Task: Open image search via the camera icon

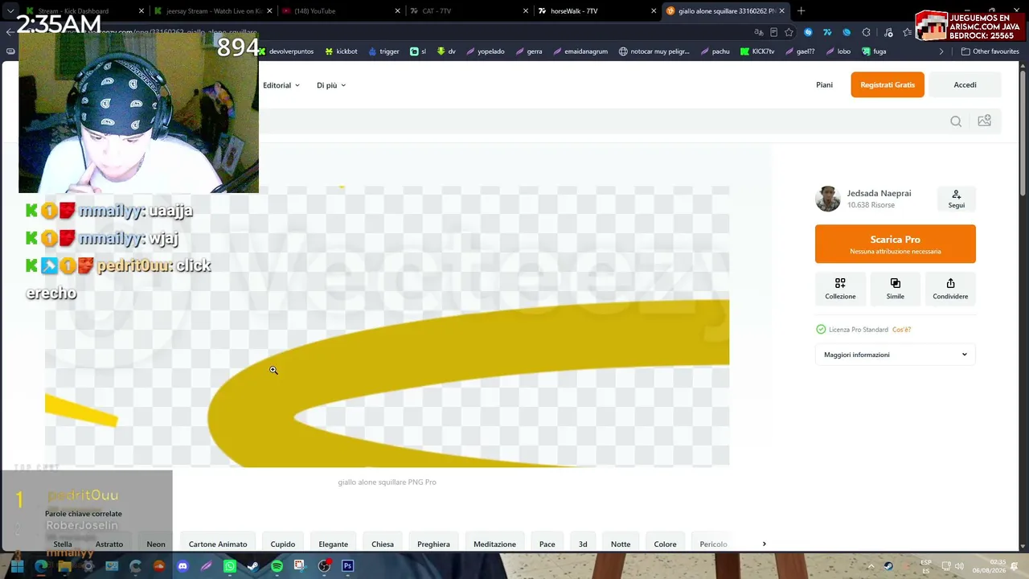Action: (984, 121)
